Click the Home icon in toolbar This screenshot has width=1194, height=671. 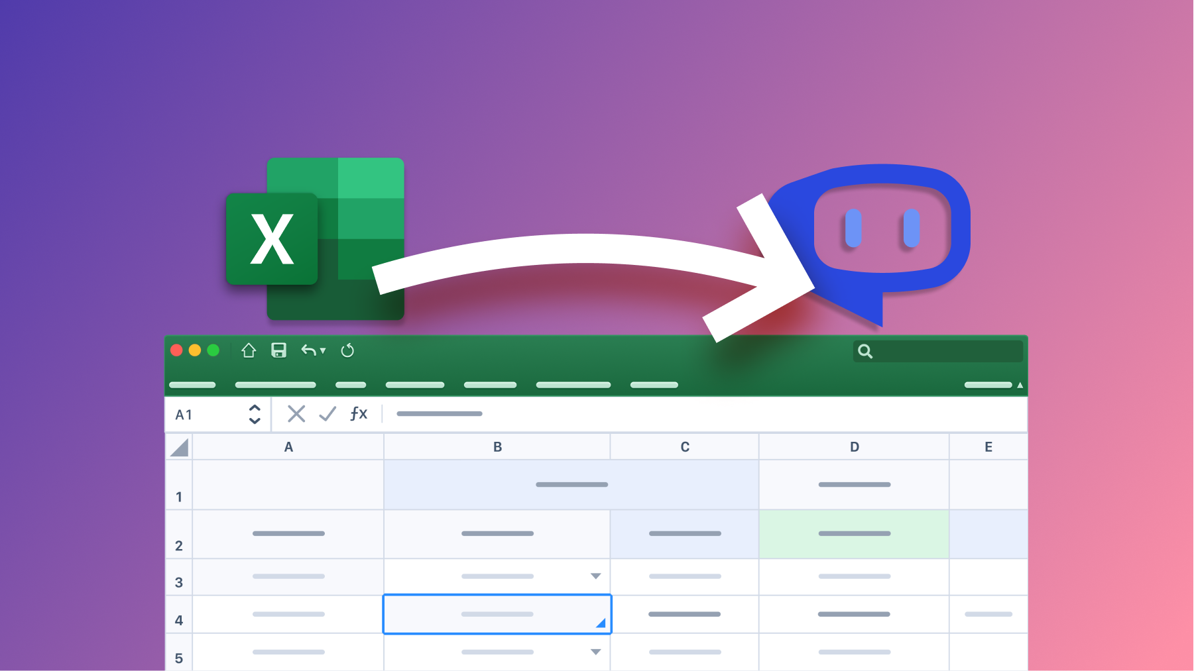point(249,350)
